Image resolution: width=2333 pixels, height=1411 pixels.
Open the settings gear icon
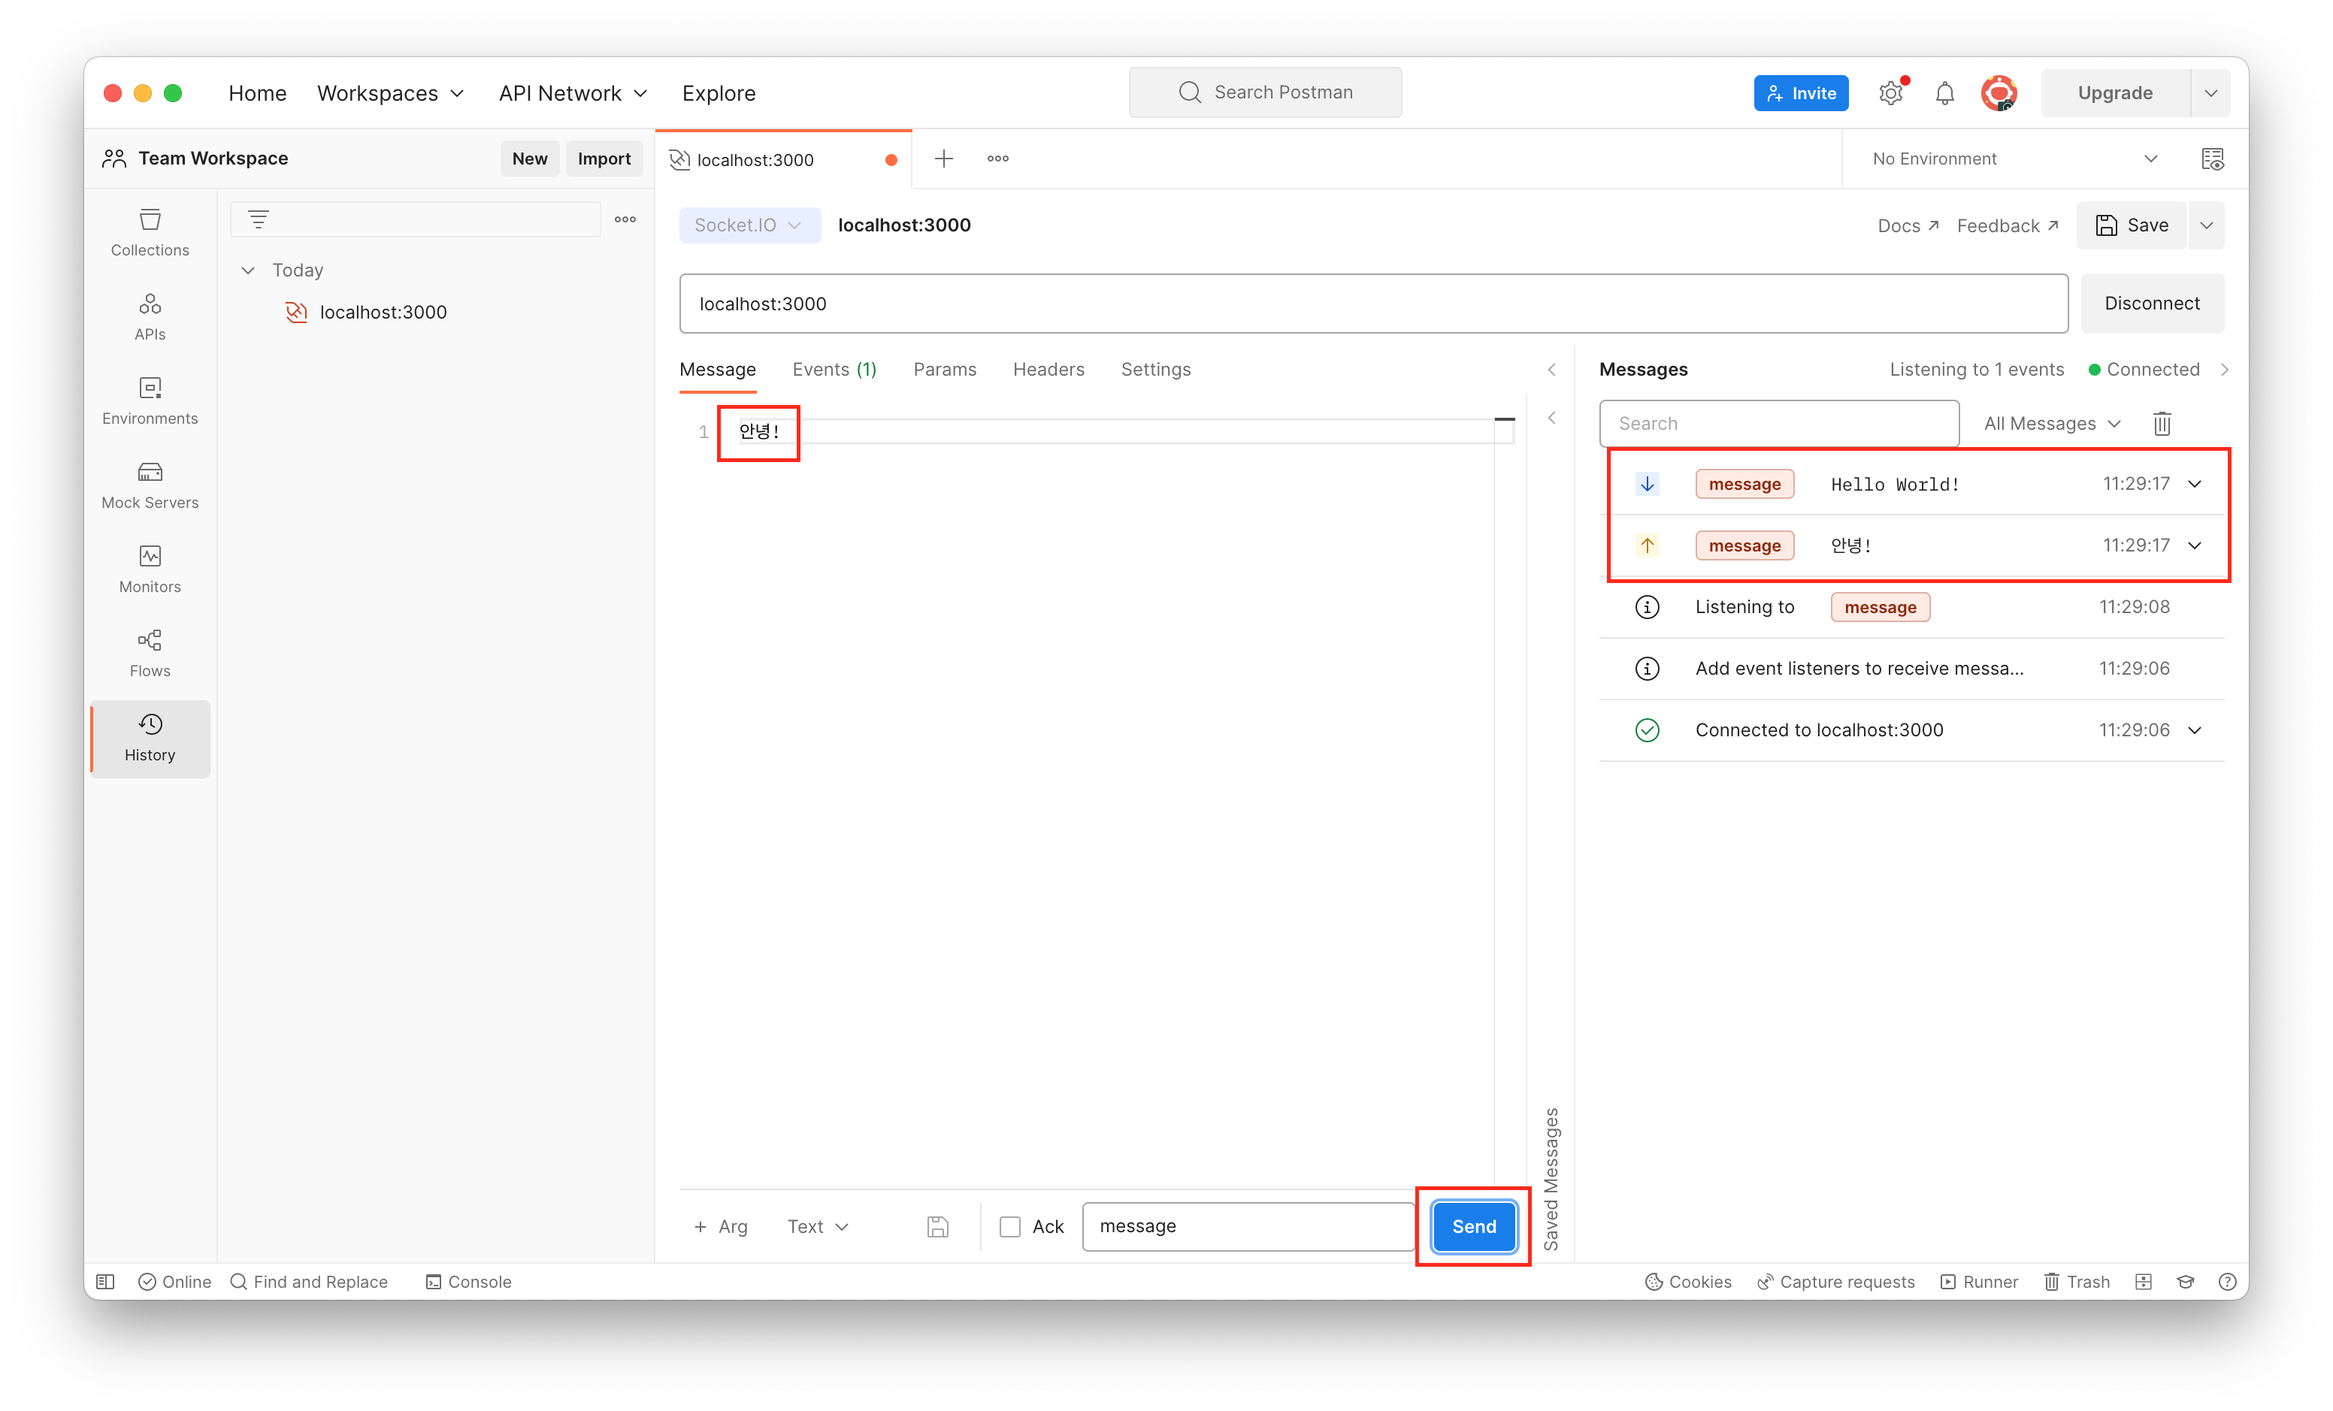[1890, 92]
